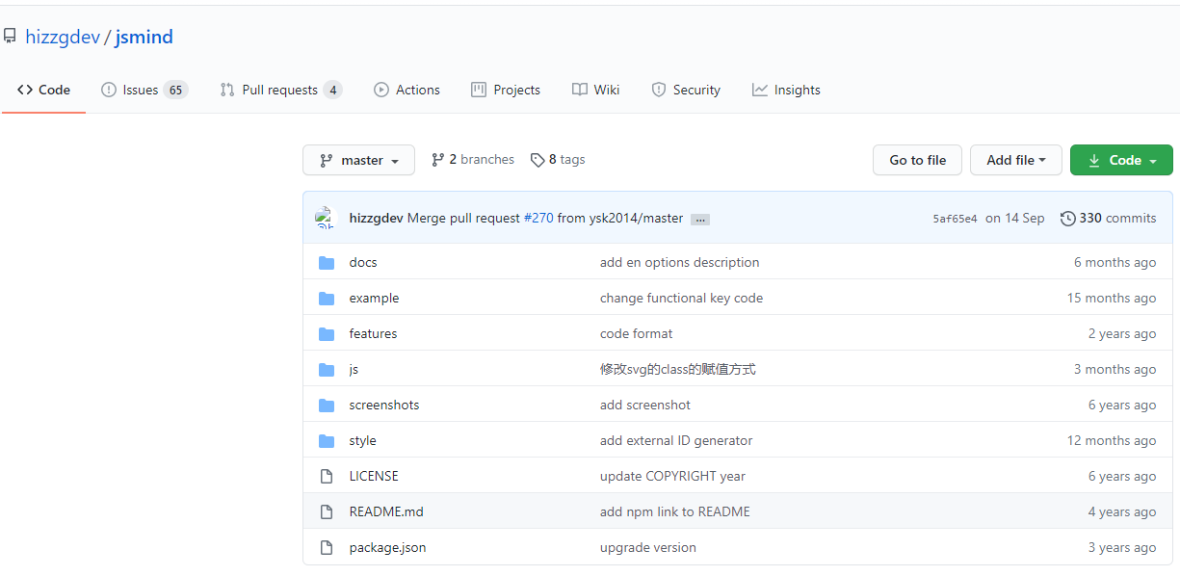
Task: Open the Wiki tab
Action: pos(595,90)
